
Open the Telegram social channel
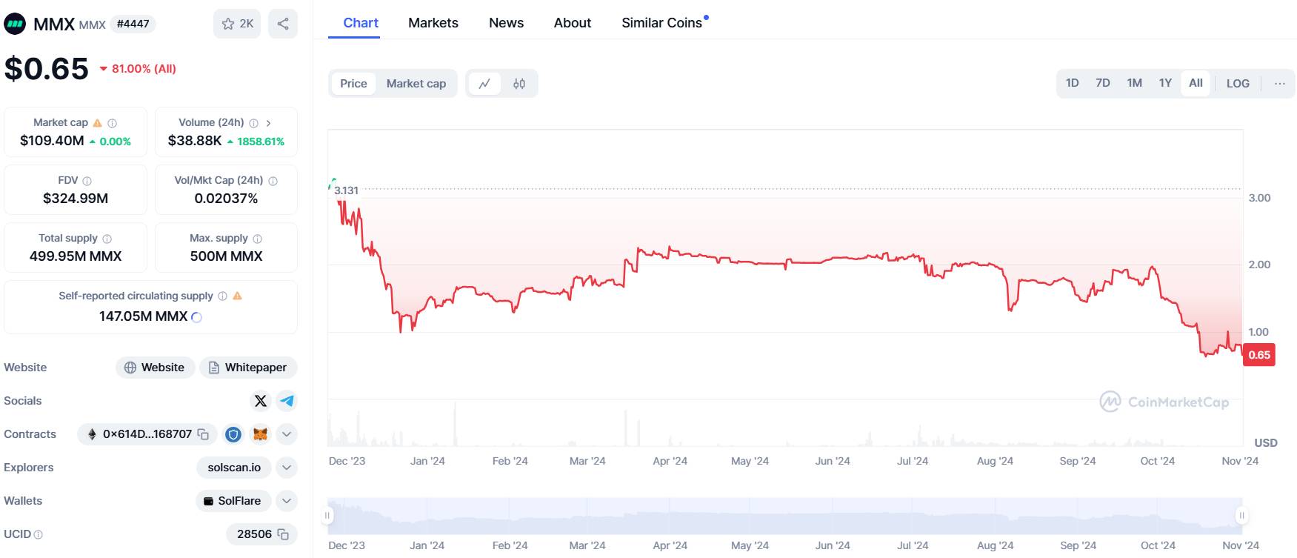(287, 401)
